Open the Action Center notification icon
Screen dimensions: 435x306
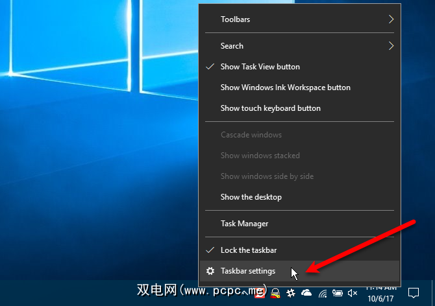coord(414,292)
